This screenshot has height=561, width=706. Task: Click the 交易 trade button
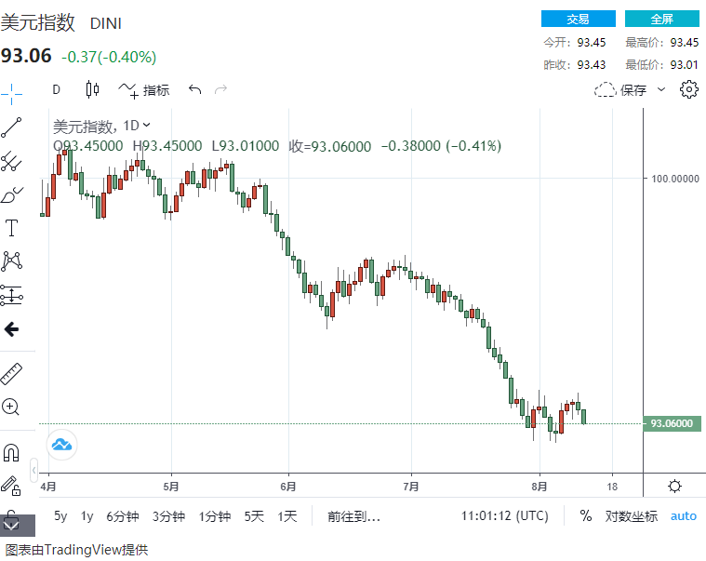[579, 19]
